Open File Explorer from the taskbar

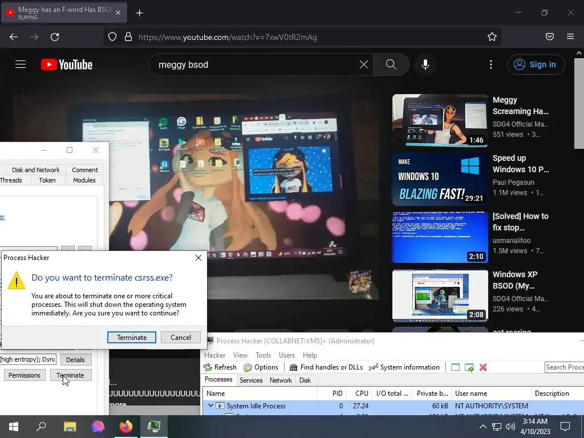coord(70,426)
